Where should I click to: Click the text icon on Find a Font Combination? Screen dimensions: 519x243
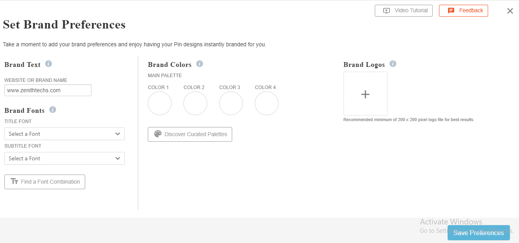pyautogui.click(x=15, y=182)
